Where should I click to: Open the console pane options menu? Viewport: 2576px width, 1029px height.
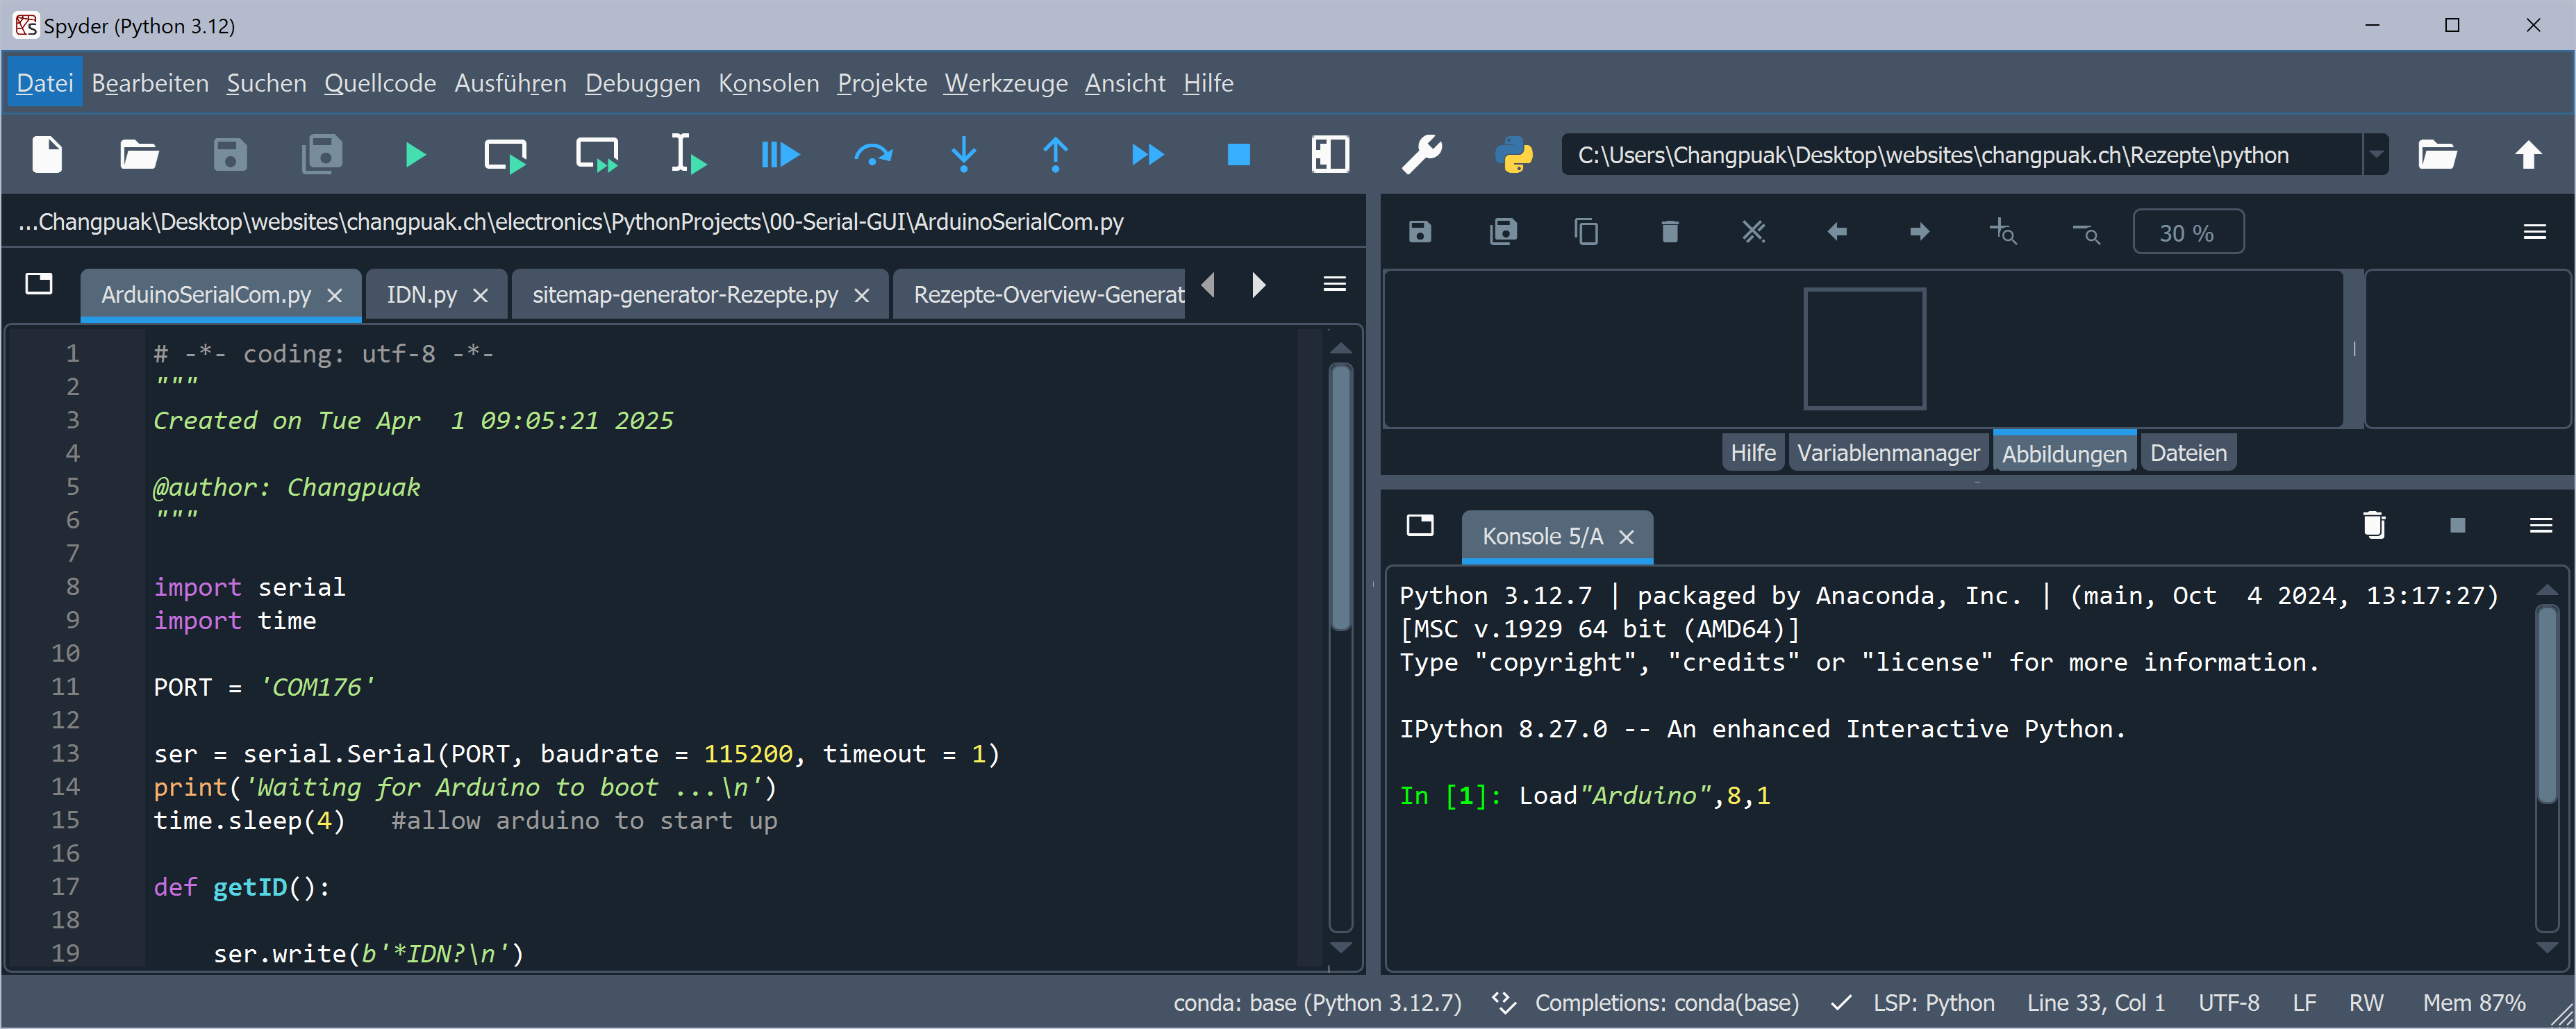coord(2541,526)
